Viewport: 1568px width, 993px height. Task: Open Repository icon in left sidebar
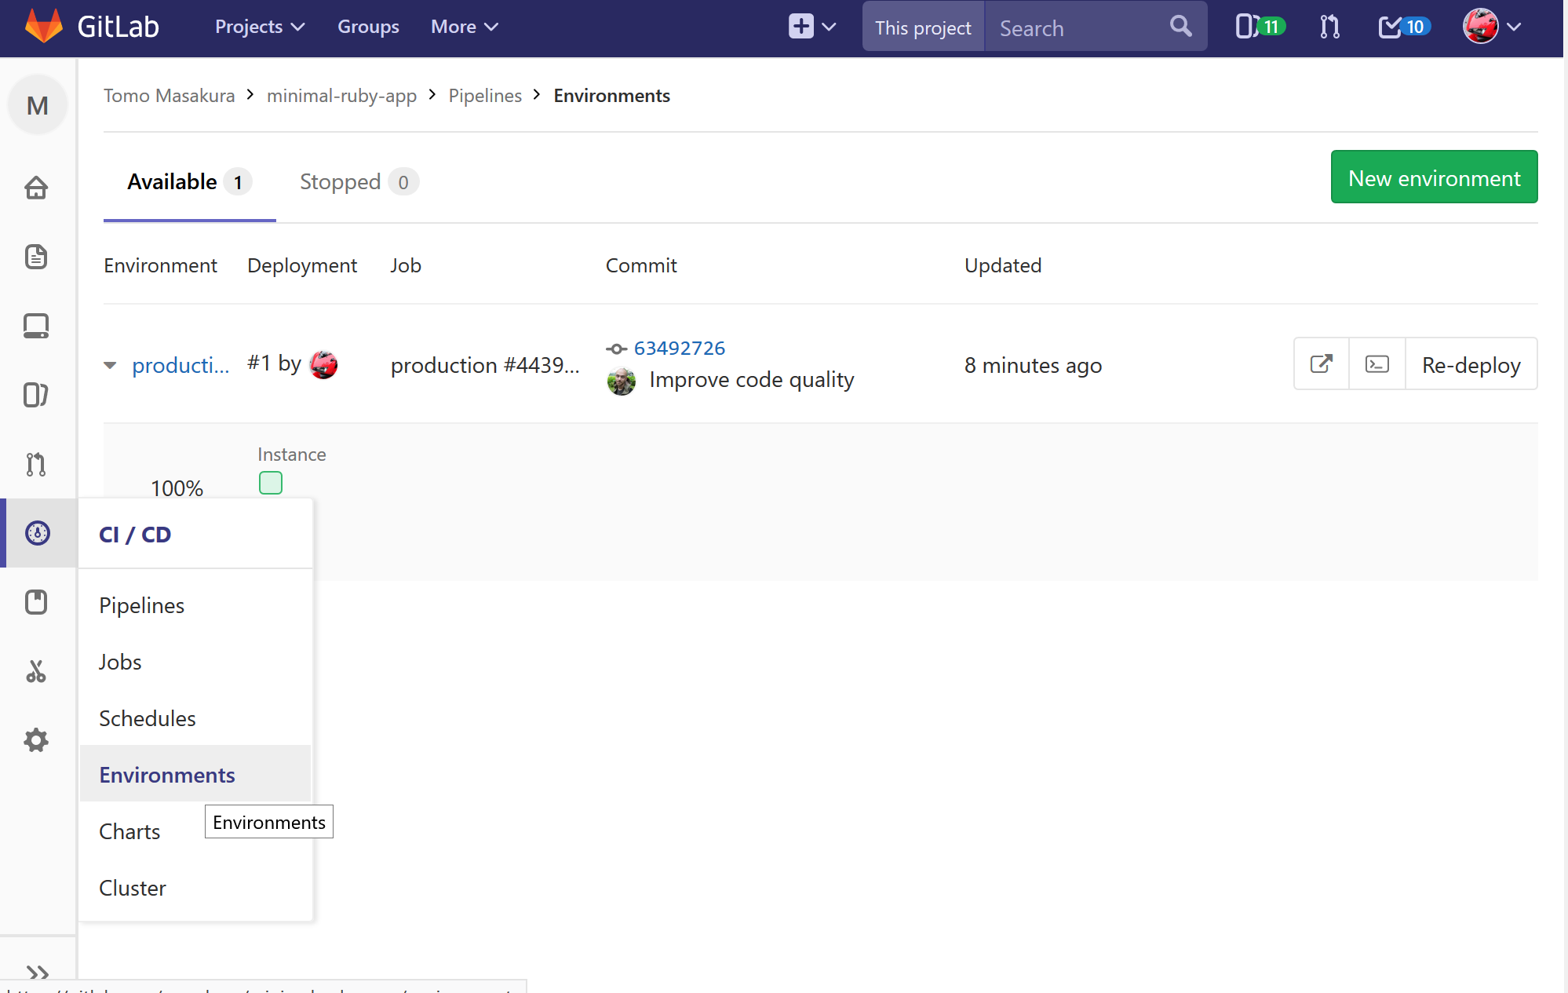click(x=36, y=257)
